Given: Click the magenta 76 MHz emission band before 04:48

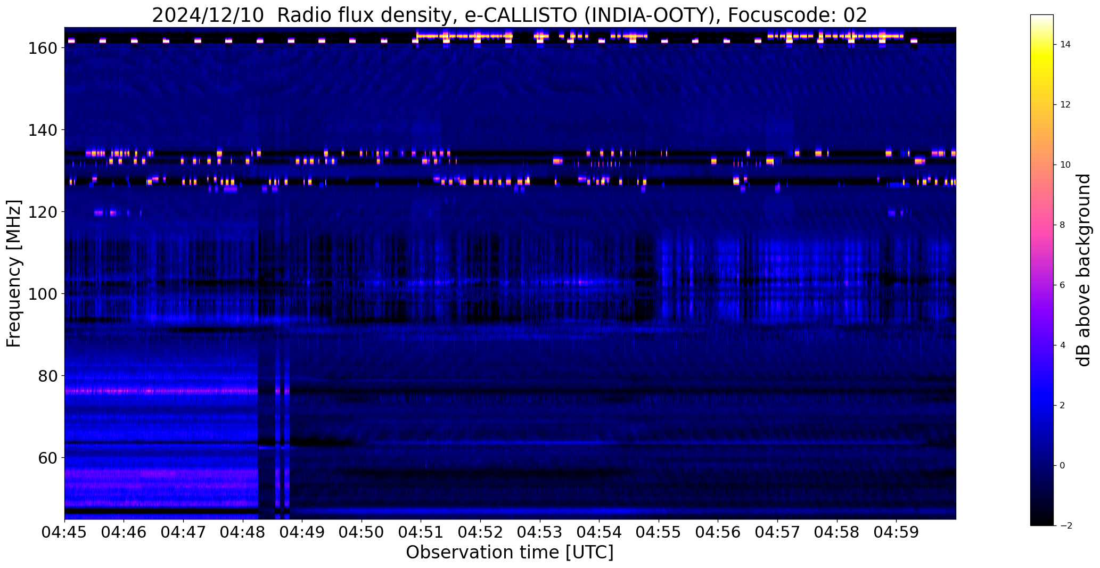Looking at the screenshot, I should (161, 391).
